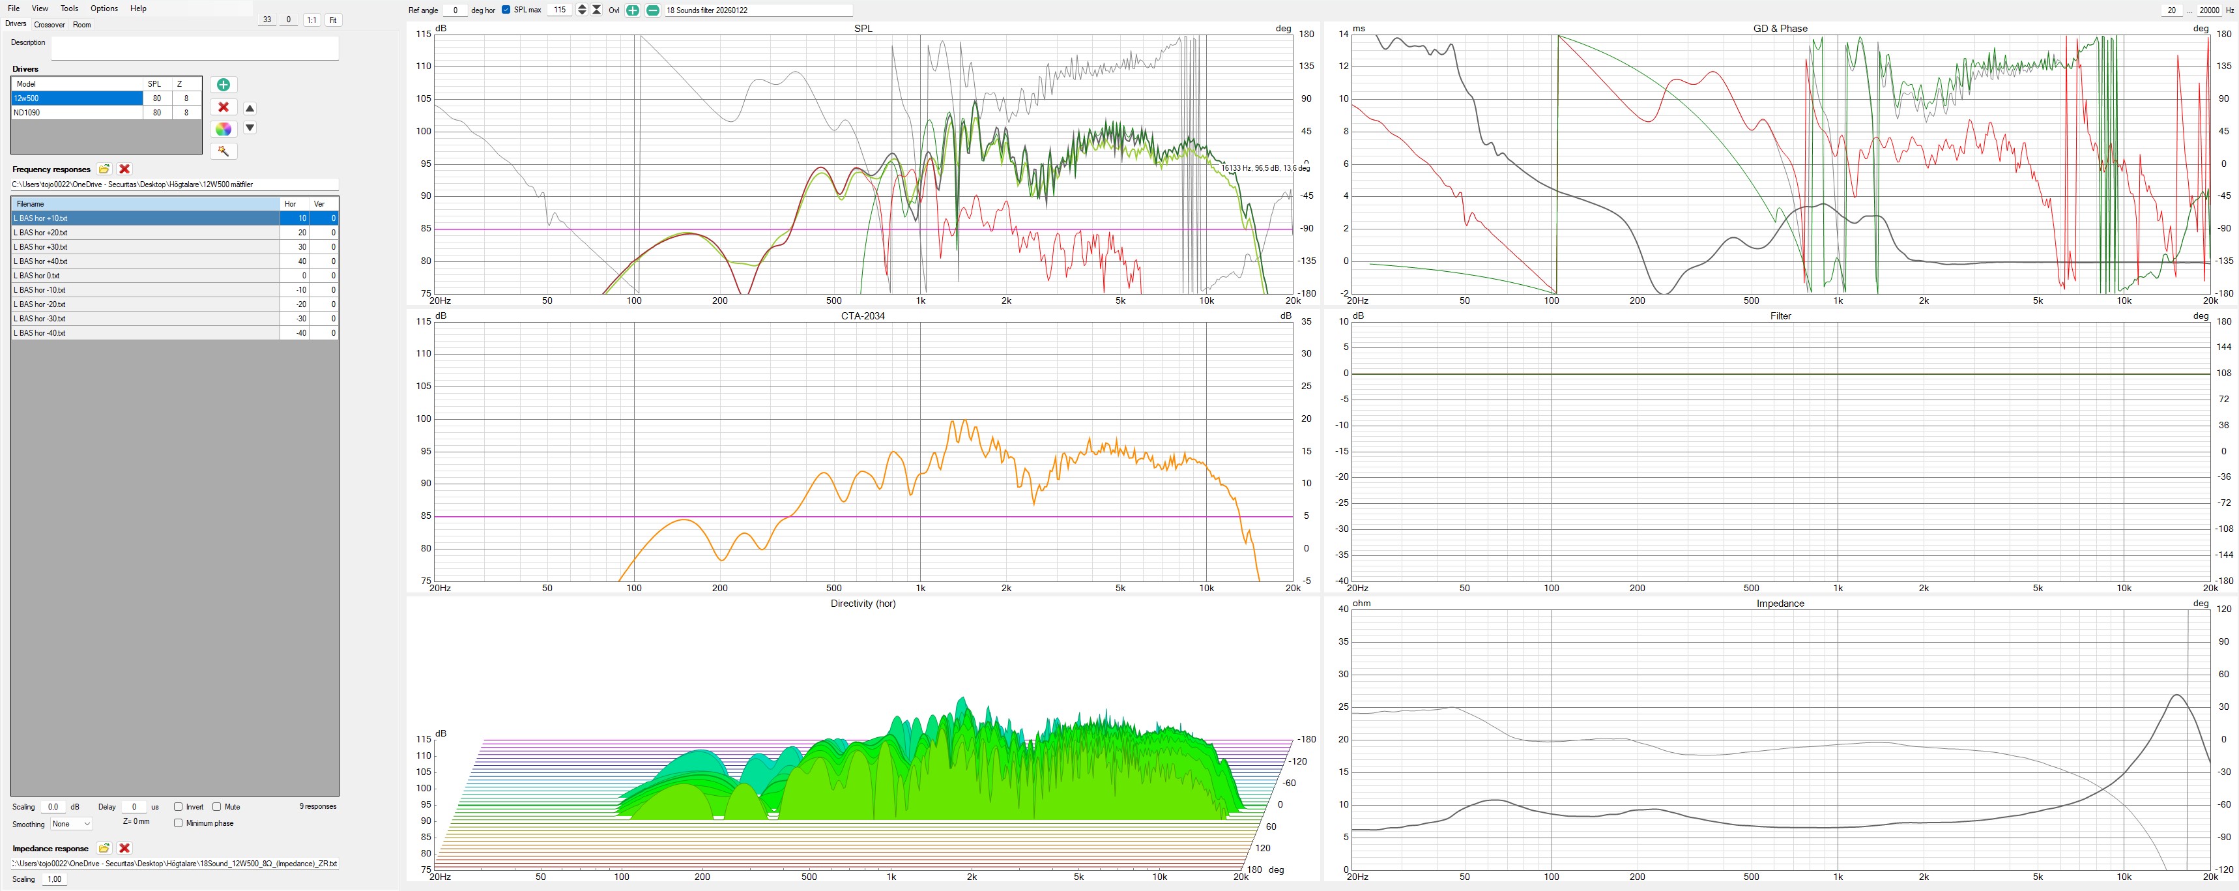2239x891 pixels.
Task: Toggle the SPL max checkbox
Action: tap(507, 10)
